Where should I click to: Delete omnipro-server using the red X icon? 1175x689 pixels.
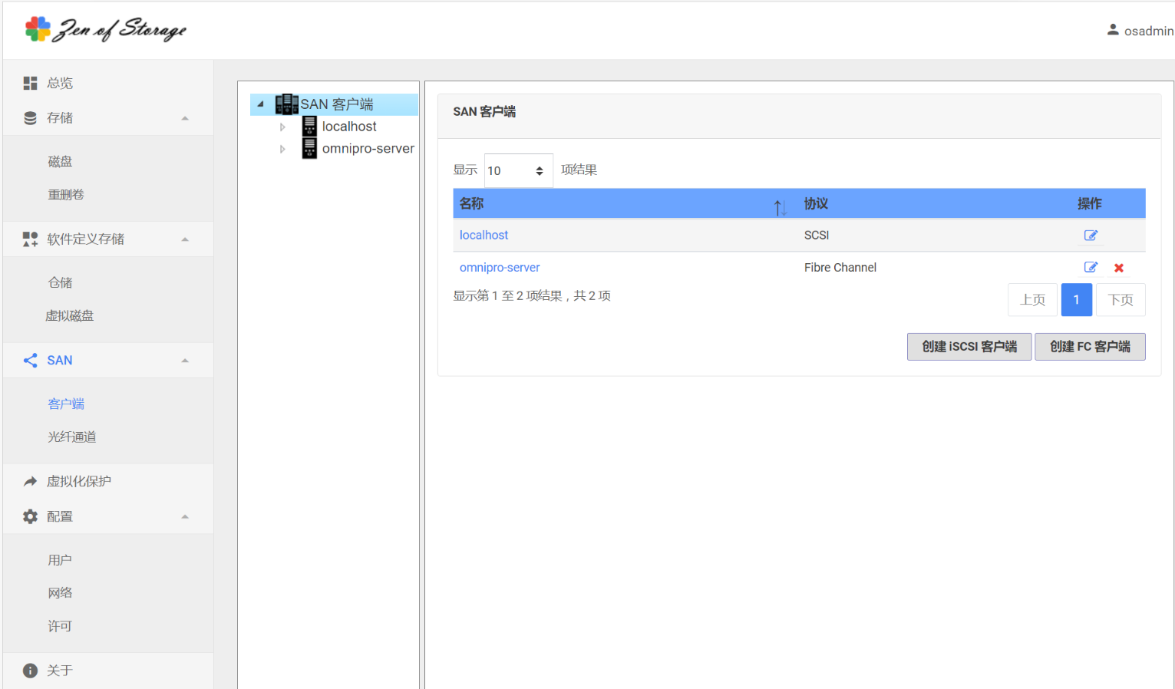[x=1119, y=268]
